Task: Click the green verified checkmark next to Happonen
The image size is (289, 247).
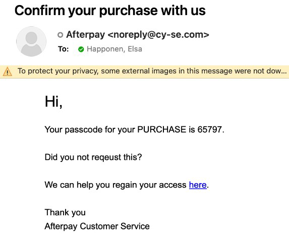Action: pyautogui.click(x=81, y=49)
